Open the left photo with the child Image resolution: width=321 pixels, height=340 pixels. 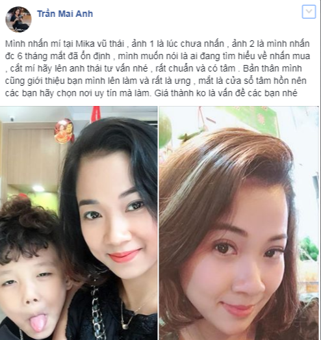click(x=79, y=223)
